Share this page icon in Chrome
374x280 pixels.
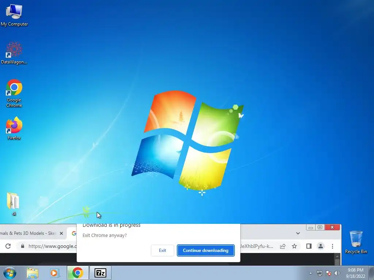(x=283, y=246)
